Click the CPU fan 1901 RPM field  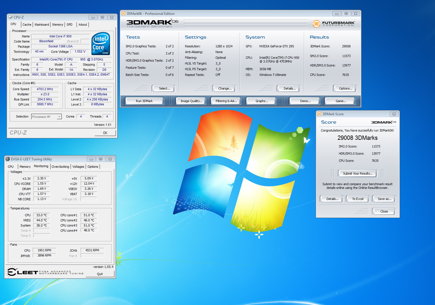pos(44,250)
